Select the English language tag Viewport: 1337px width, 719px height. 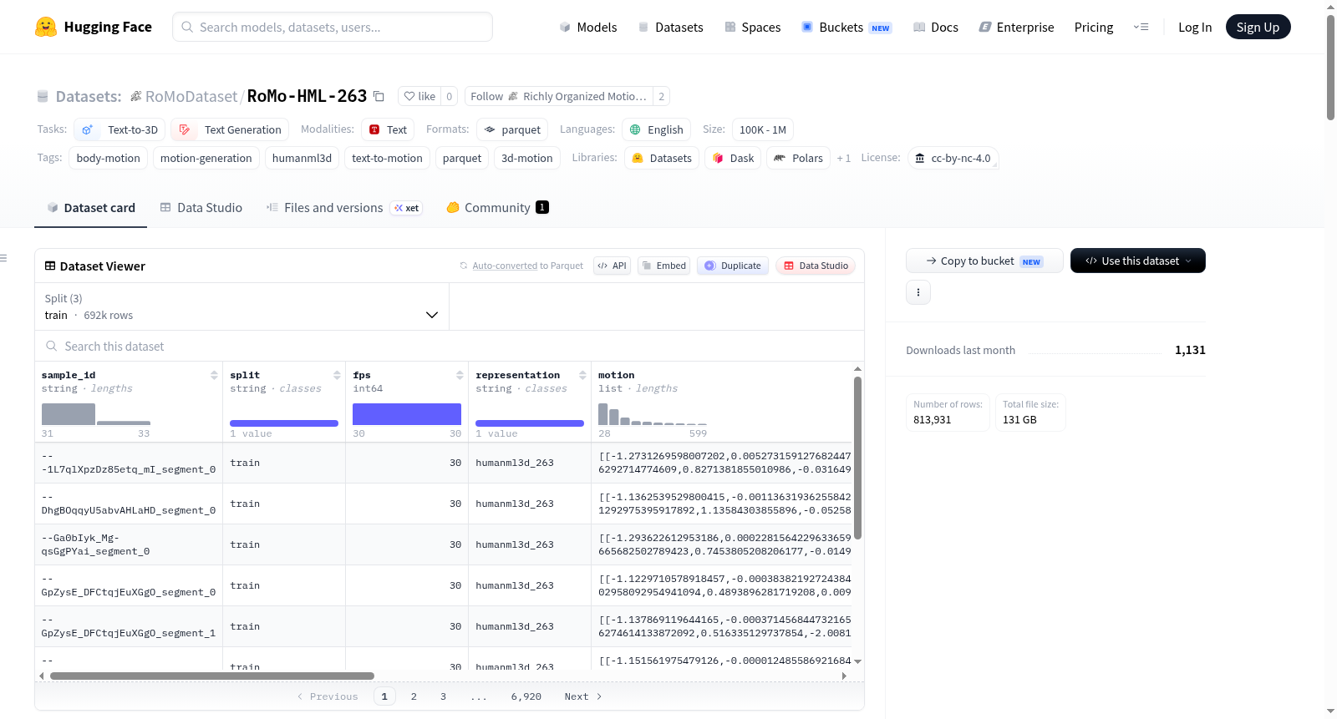click(656, 129)
